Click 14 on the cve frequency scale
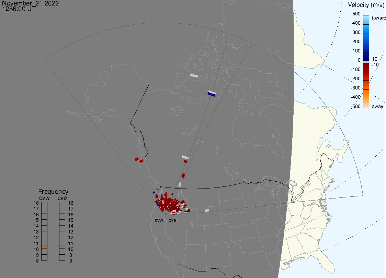This screenshot has height=278, width=386. 71,226
